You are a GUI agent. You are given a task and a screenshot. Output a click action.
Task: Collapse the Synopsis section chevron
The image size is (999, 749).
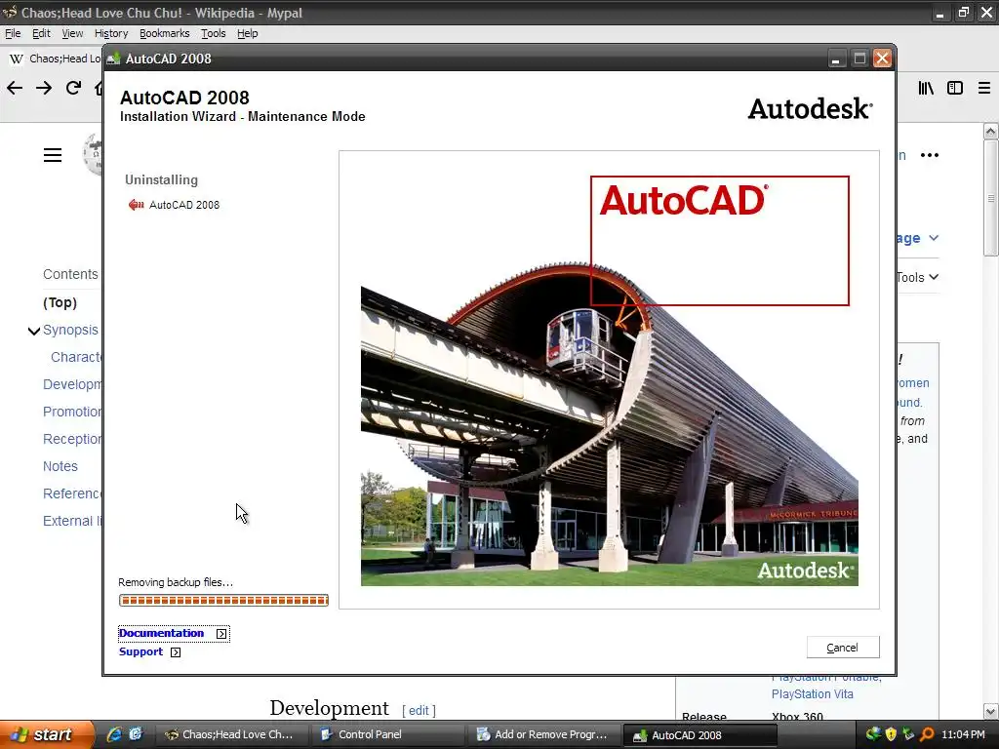click(x=34, y=331)
